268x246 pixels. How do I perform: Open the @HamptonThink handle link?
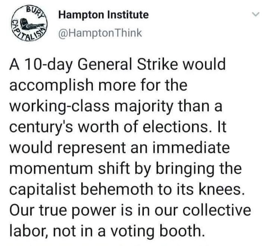pyautogui.click(x=100, y=33)
